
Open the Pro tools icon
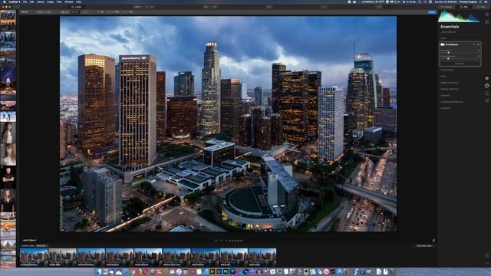pos(487,100)
